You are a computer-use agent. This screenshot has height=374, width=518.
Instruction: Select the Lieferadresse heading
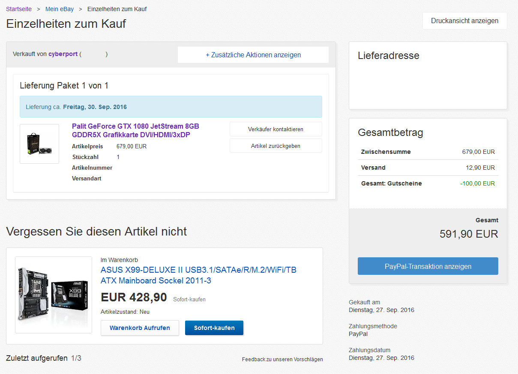click(389, 56)
